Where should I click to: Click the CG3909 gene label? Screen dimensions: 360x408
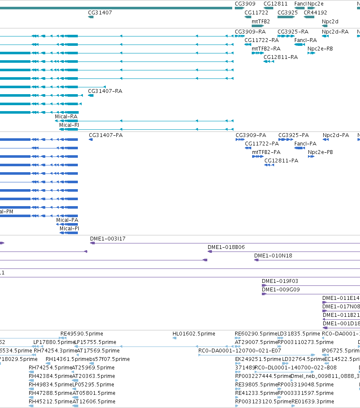tap(245, 4)
